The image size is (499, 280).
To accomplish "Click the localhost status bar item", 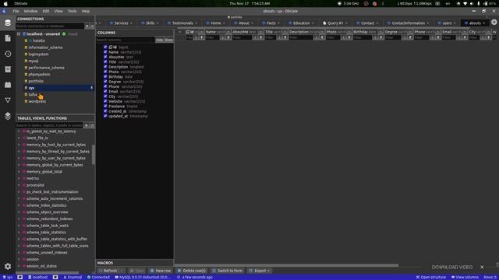I will pos(38,277).
